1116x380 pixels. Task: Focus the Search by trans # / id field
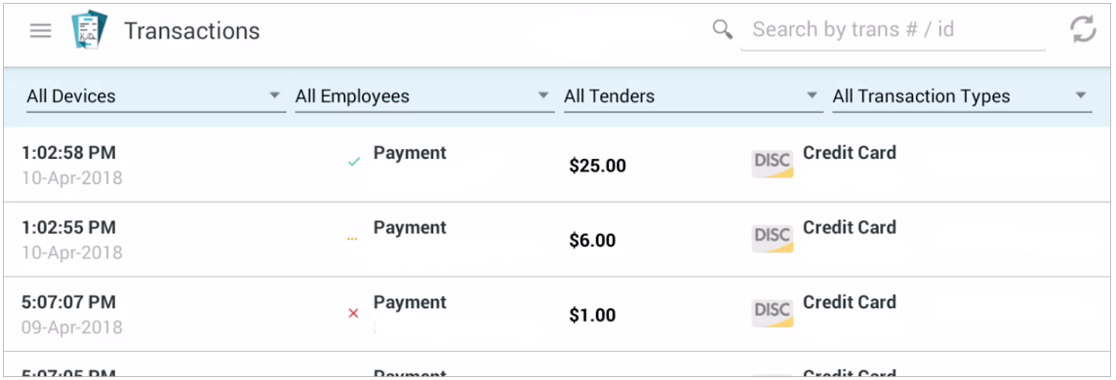point(893,30)
